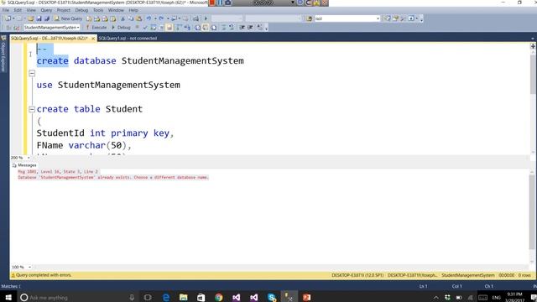Collapse the create table Student block
Viewport: 537px width, 302px height.
(32, 109)
